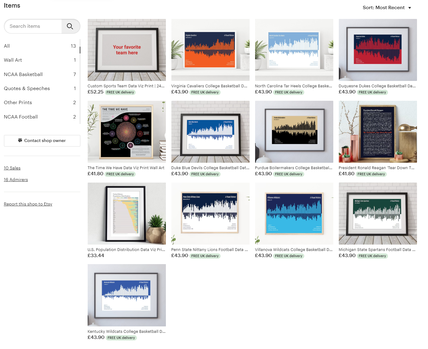Filter by NCAA Basketball category
Viewport: 428px width, 349px height.
coord(23,75)
